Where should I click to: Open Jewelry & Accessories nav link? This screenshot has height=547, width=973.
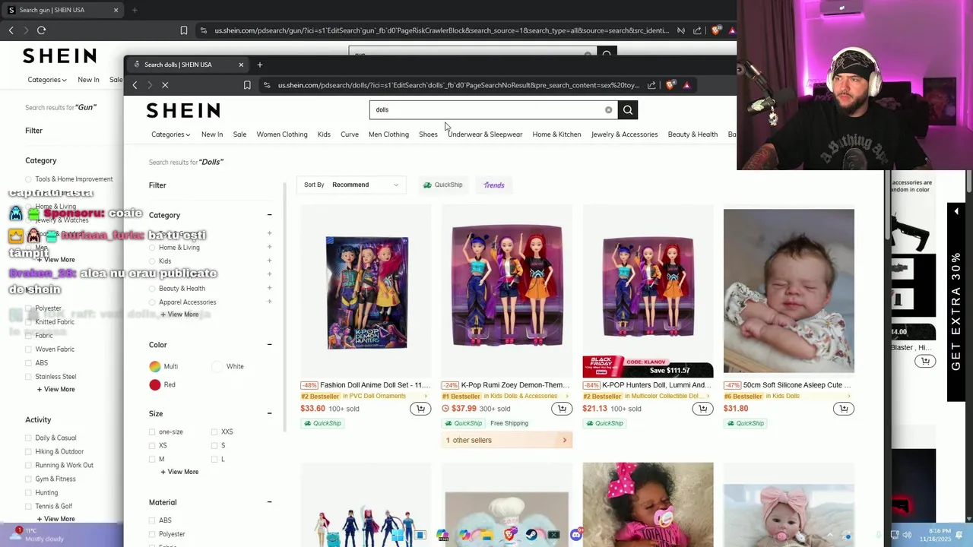pos(624,134)
